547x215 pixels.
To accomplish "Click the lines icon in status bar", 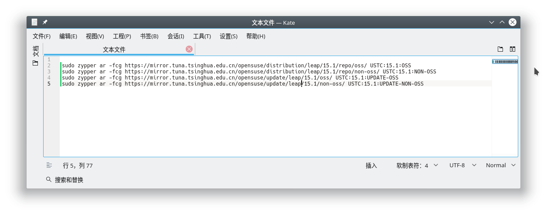I will pyautogui.click(x=49, y=165).
